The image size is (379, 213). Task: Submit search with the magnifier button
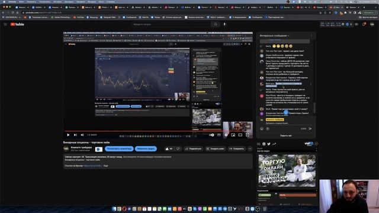(x=216, y=24)
